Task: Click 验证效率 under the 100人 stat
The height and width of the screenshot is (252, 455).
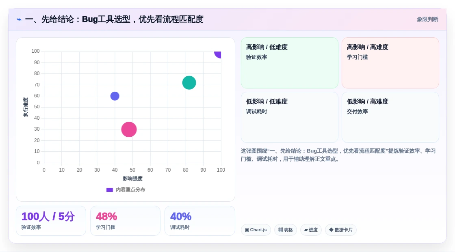Action: [31, 227]
